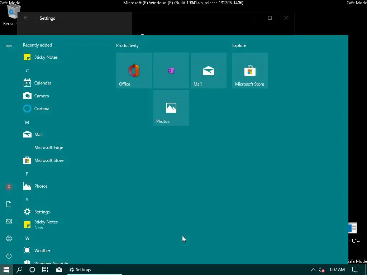
Task: Show hidden icons in system tray
Action: point(313,270)
